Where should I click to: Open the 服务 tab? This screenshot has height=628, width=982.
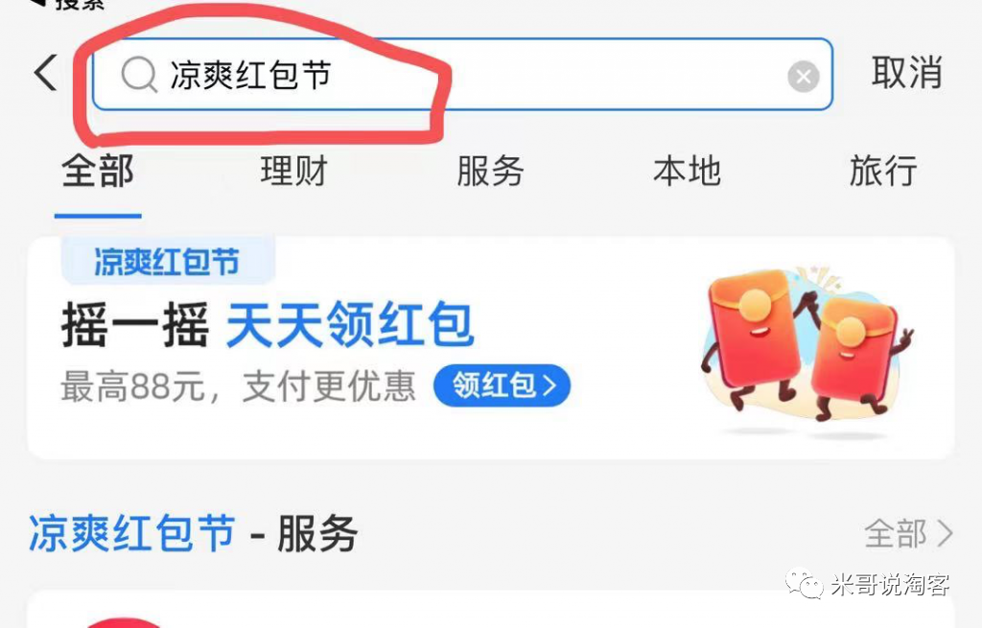[490, 171]
